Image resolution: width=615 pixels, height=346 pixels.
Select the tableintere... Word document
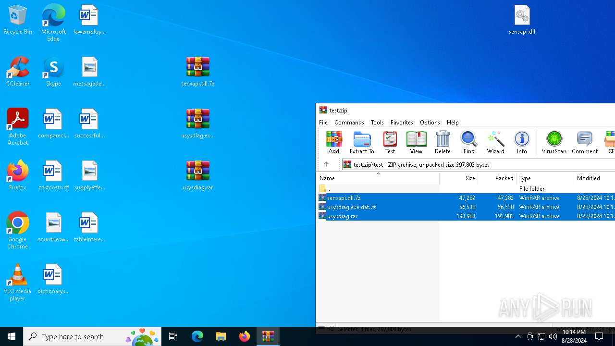click(x=89, y=228)
